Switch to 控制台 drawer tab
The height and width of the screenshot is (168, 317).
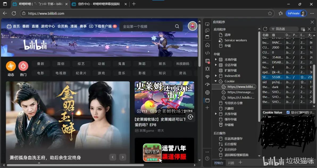219,163
